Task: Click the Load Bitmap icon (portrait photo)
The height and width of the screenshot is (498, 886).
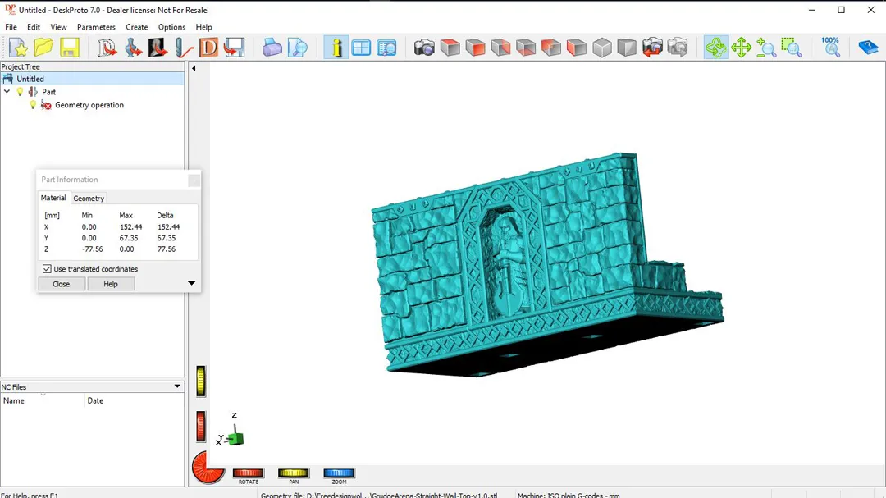Action: 158,48
